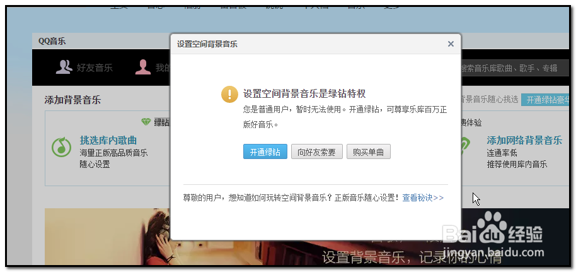Click the 推荐使用库内音乐 text
This screenshot has width=576, height=272.
[517, 164]
